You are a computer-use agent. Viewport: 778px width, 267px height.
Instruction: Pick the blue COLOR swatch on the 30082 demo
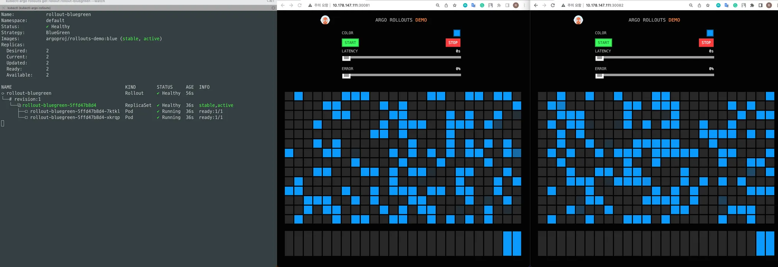click(710, 33)
